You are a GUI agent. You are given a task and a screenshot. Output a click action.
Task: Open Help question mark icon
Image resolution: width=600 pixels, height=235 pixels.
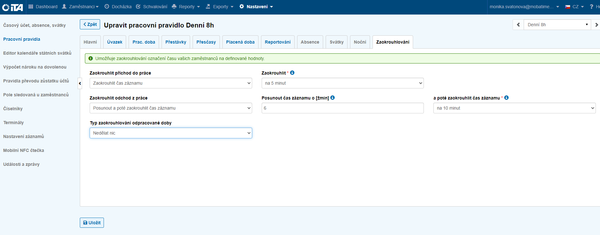tap(591, 7)
